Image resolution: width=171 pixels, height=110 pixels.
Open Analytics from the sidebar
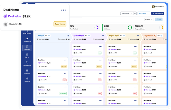pos(27,72)
